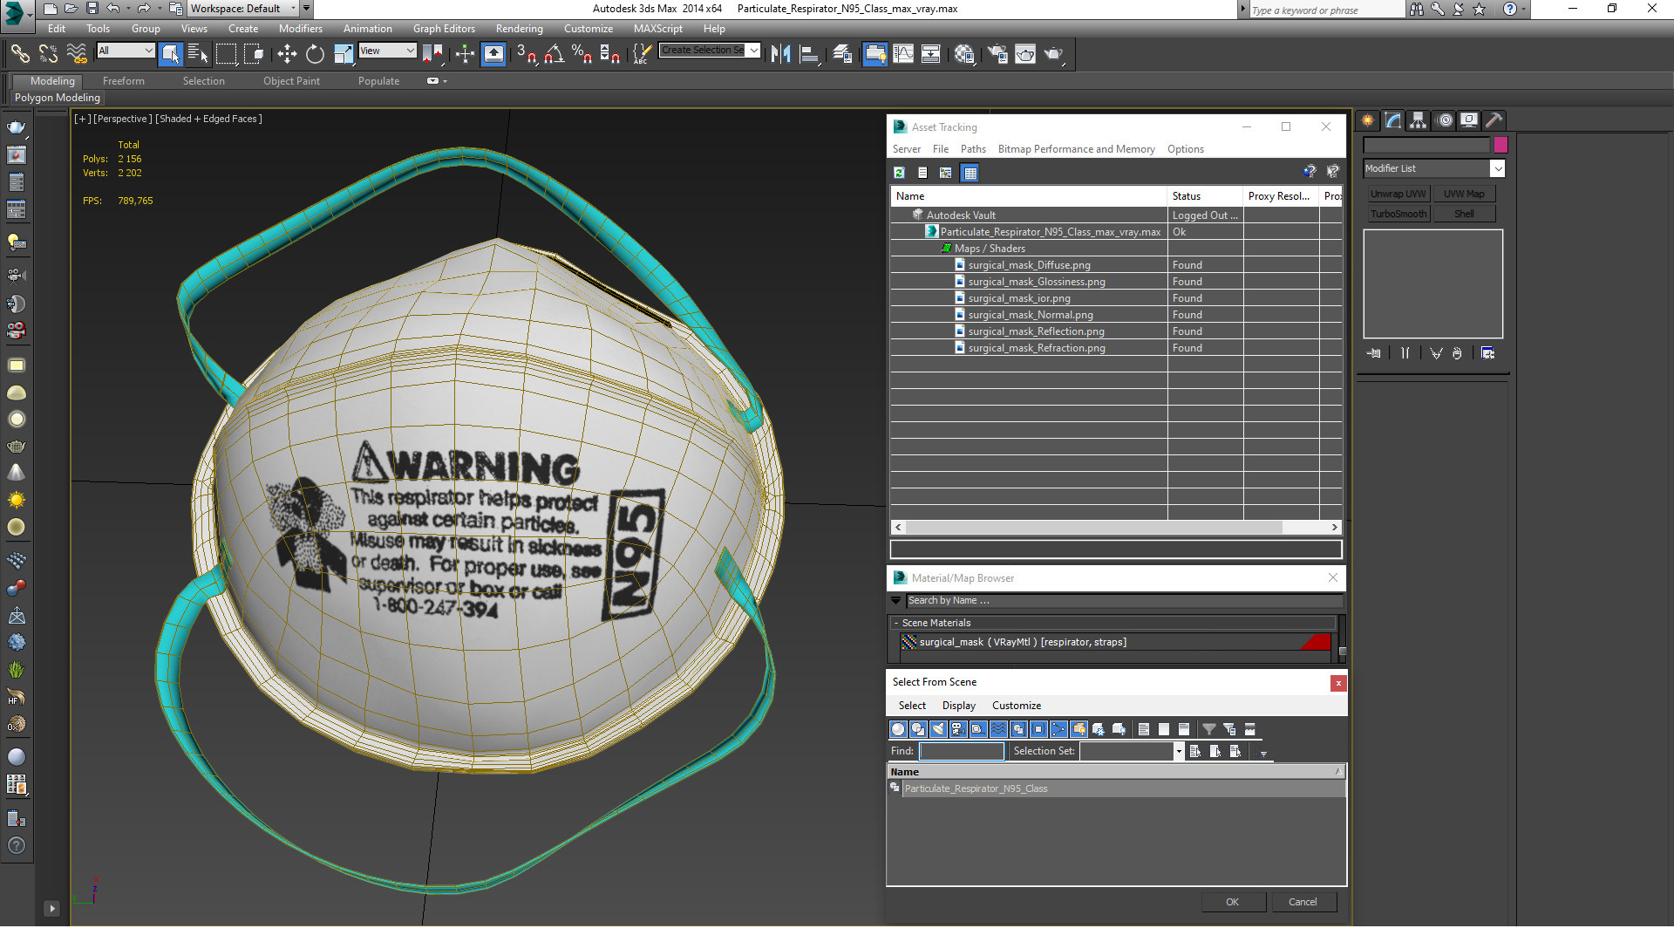Viewport: 1674px width, 942px height.
Task: Open the Motion command panel tab
Action: (x=1445, y=120)
